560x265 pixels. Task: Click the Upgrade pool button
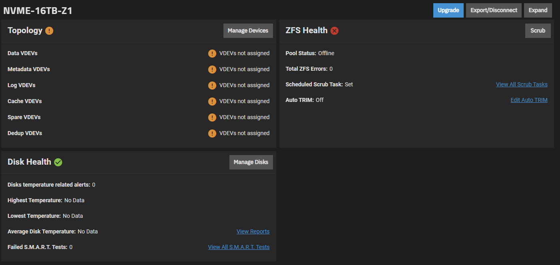pos(448,10)
